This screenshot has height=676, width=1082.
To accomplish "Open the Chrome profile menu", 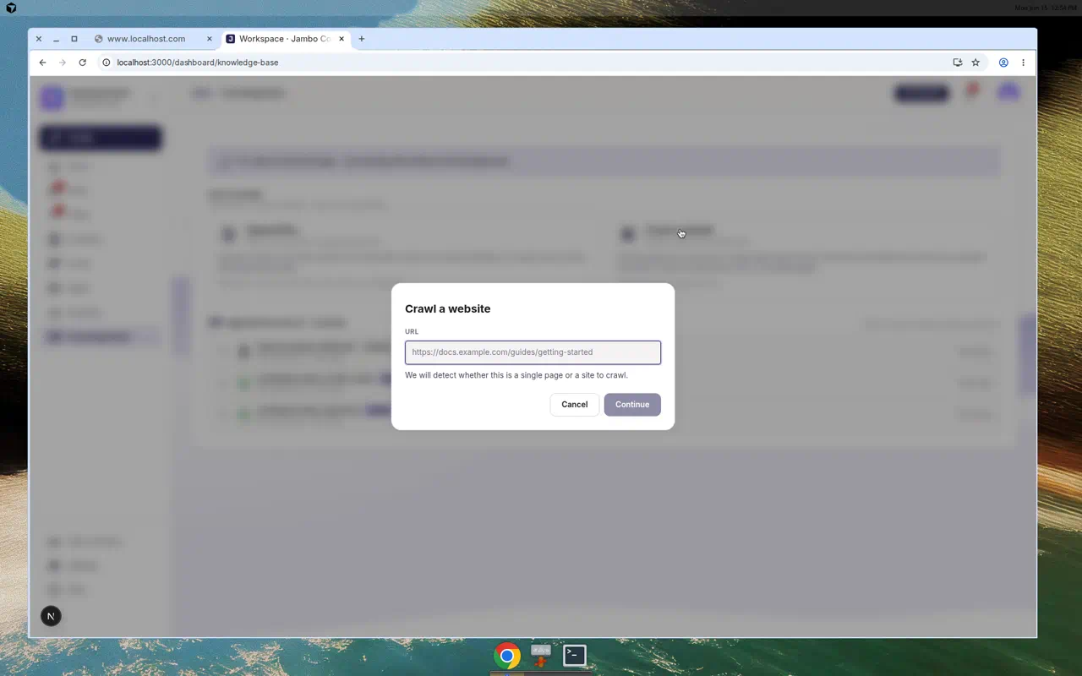I will point(1003,63).
